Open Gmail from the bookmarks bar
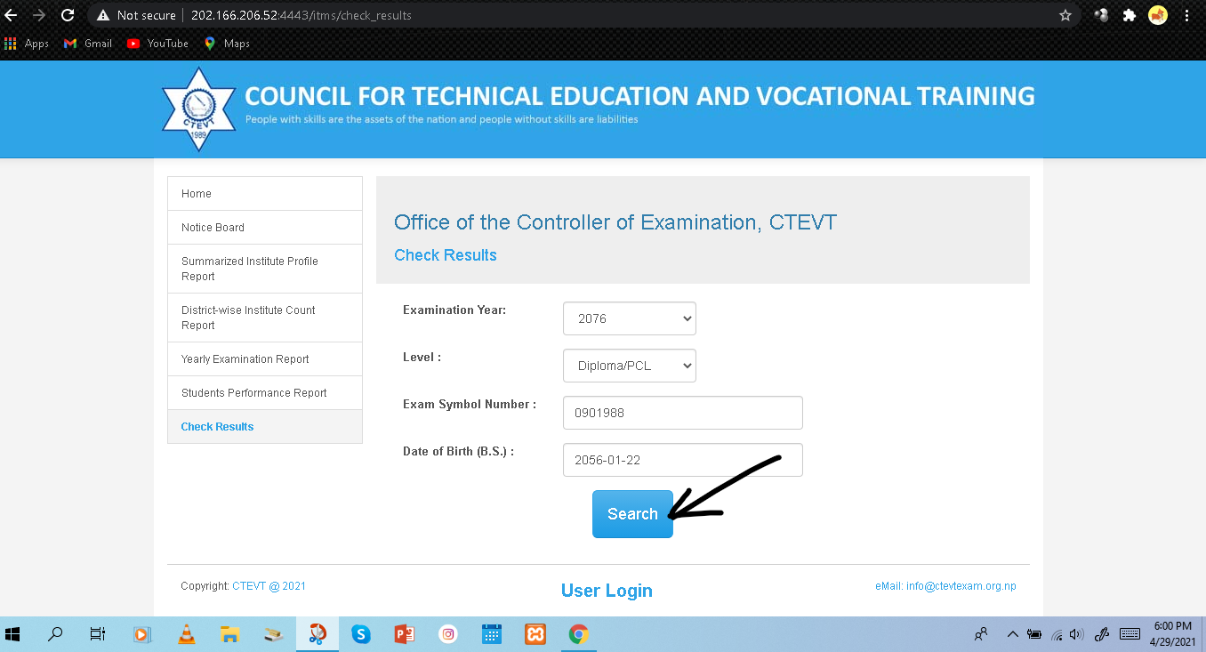 pyautogui.click(x=86, y=43)
